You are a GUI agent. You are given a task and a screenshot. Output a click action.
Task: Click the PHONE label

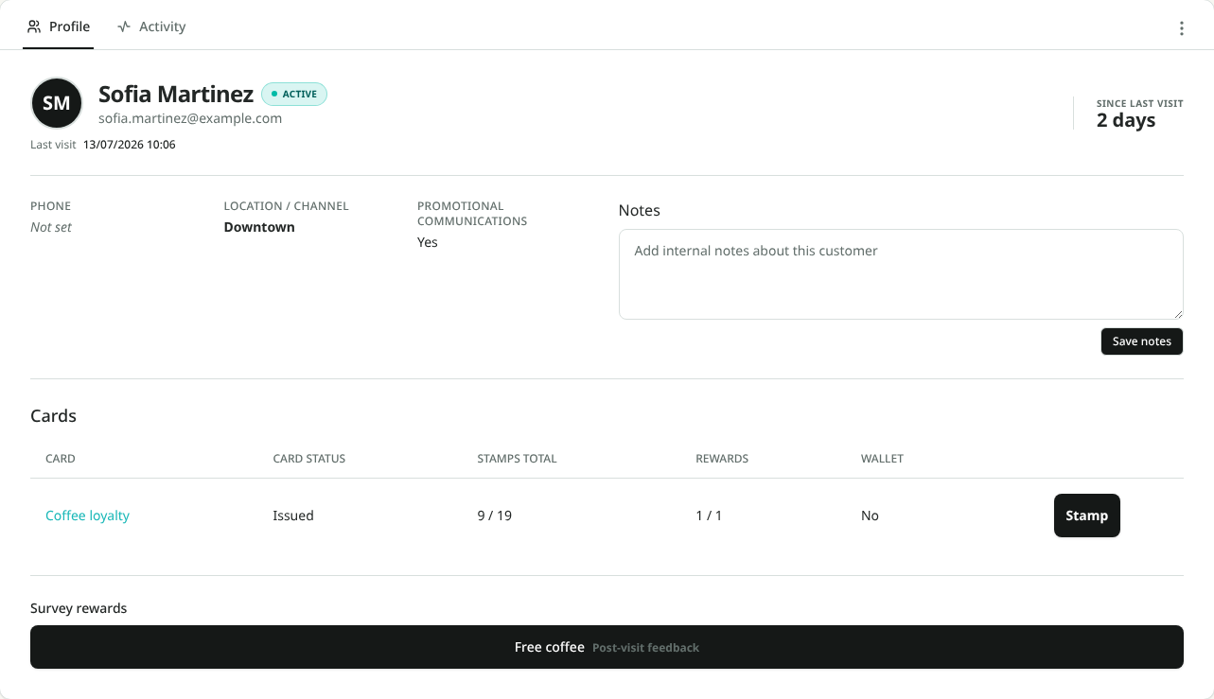tap(50, 205)
